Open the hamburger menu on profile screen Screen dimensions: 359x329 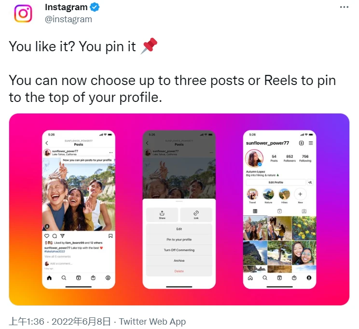pos(311,143)
